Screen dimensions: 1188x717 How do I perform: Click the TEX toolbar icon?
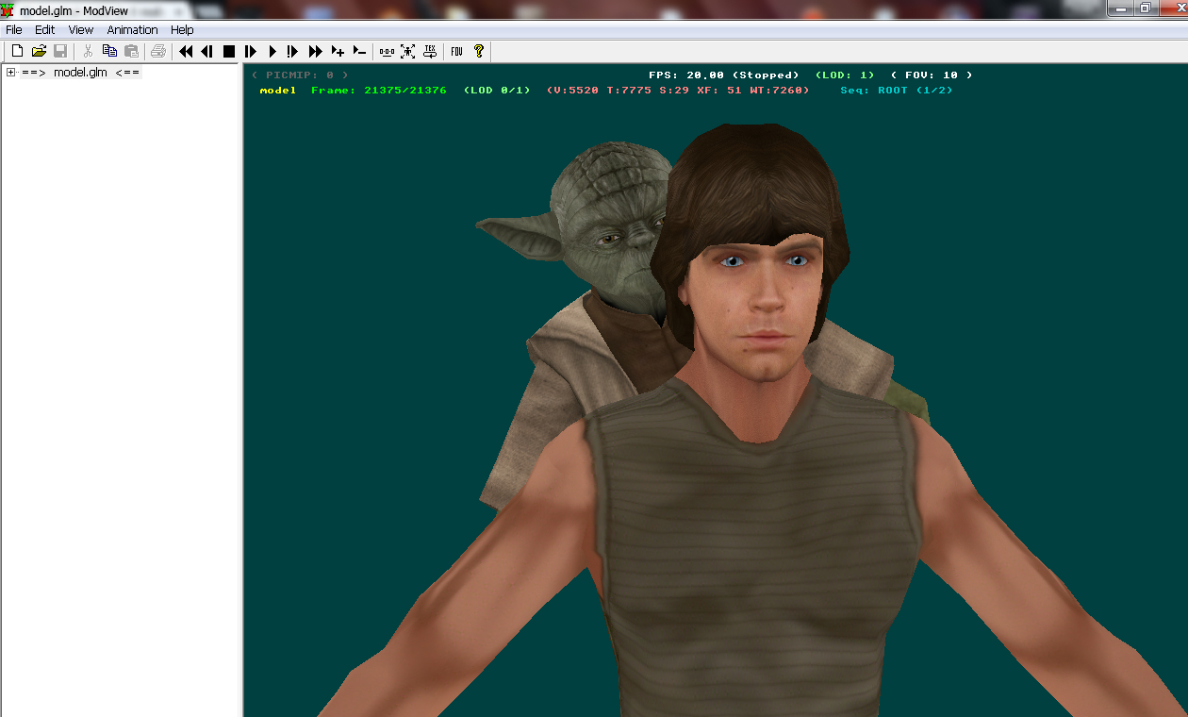[430, 51]
